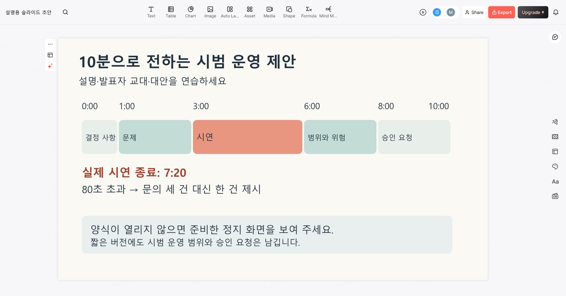Click the Upgrade button

coord(533,12)
